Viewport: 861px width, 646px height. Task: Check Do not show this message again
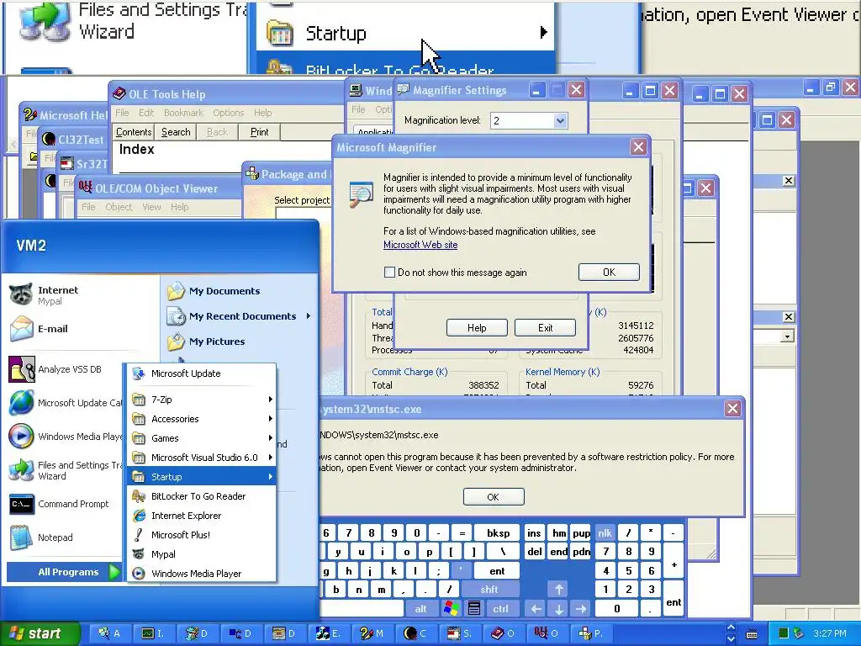[x=390, y=272]
